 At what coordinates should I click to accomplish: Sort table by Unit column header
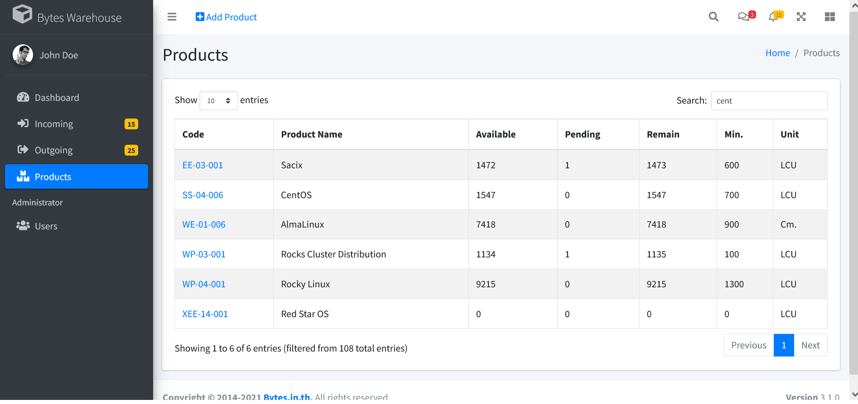[x=800, y=134]
